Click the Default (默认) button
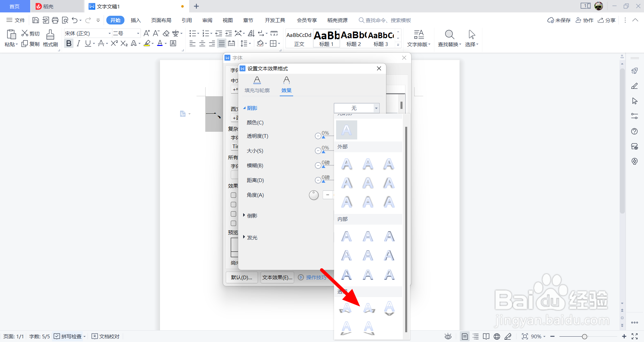Viewport: 644px width, 342px height. (x=241, y=277)
